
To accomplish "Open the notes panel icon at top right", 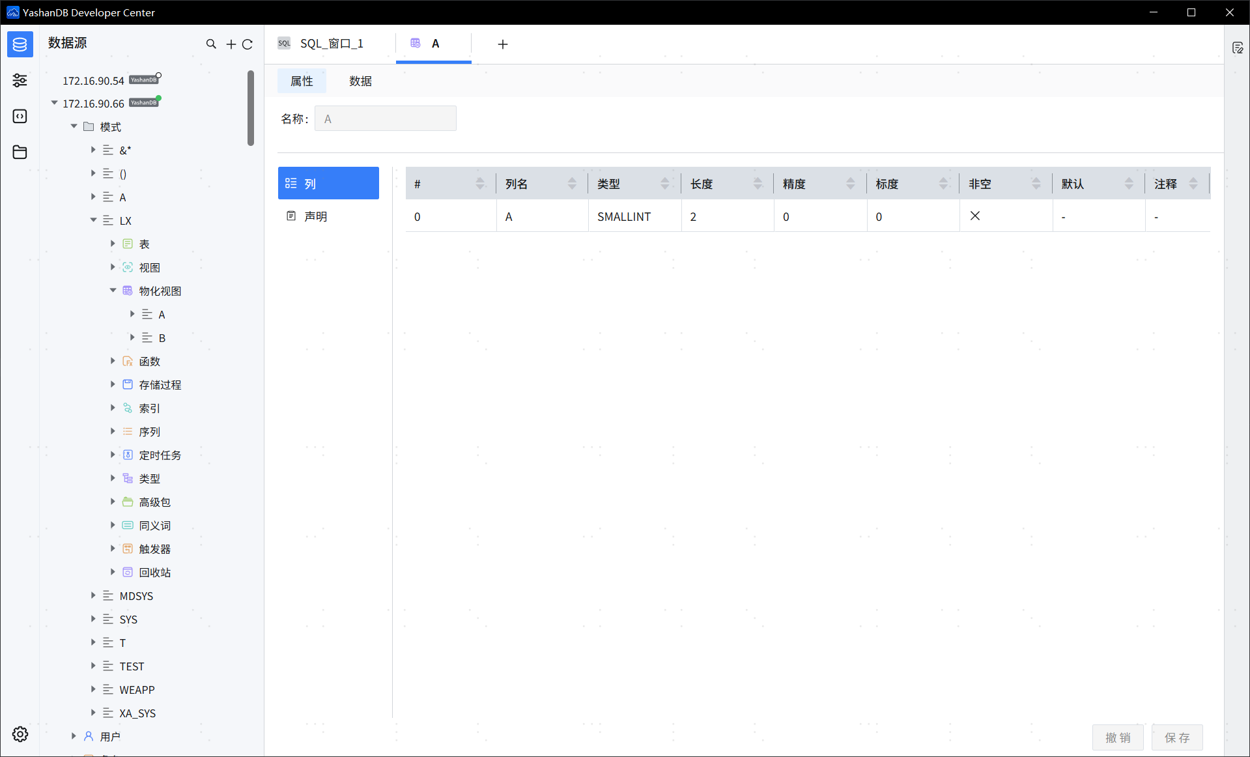I will (1238, 48).
